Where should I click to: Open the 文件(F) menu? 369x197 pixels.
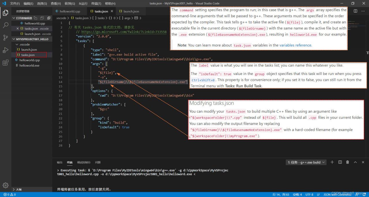coord(15,3)
